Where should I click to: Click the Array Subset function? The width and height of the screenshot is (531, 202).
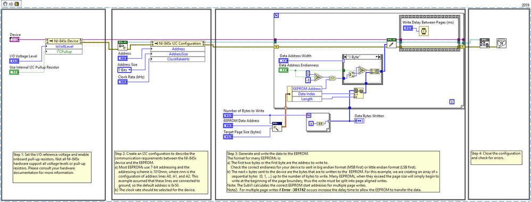click(359, 93)
